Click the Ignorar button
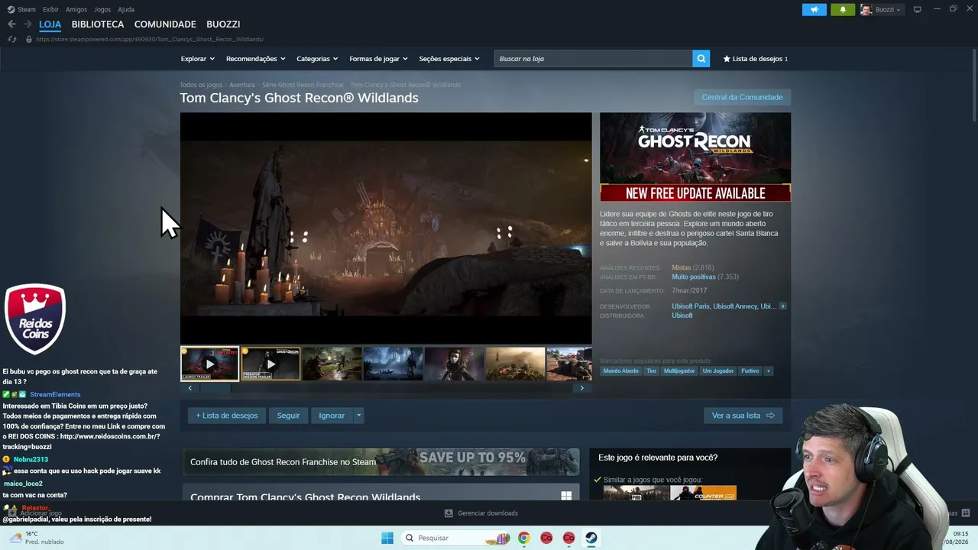978x550 pixels. tap(332, 416)
